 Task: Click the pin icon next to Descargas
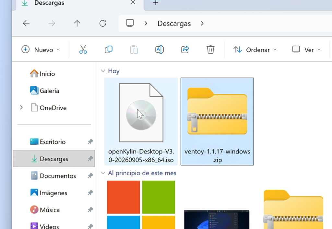coord(90,159)
